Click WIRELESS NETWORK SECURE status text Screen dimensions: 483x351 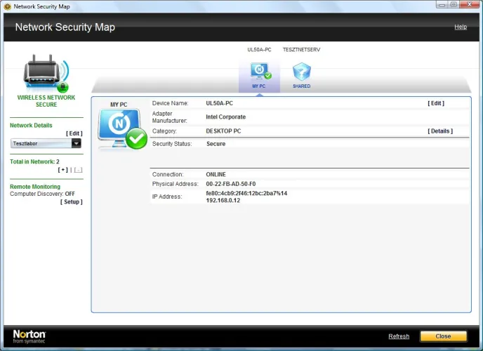coord(46,101)
